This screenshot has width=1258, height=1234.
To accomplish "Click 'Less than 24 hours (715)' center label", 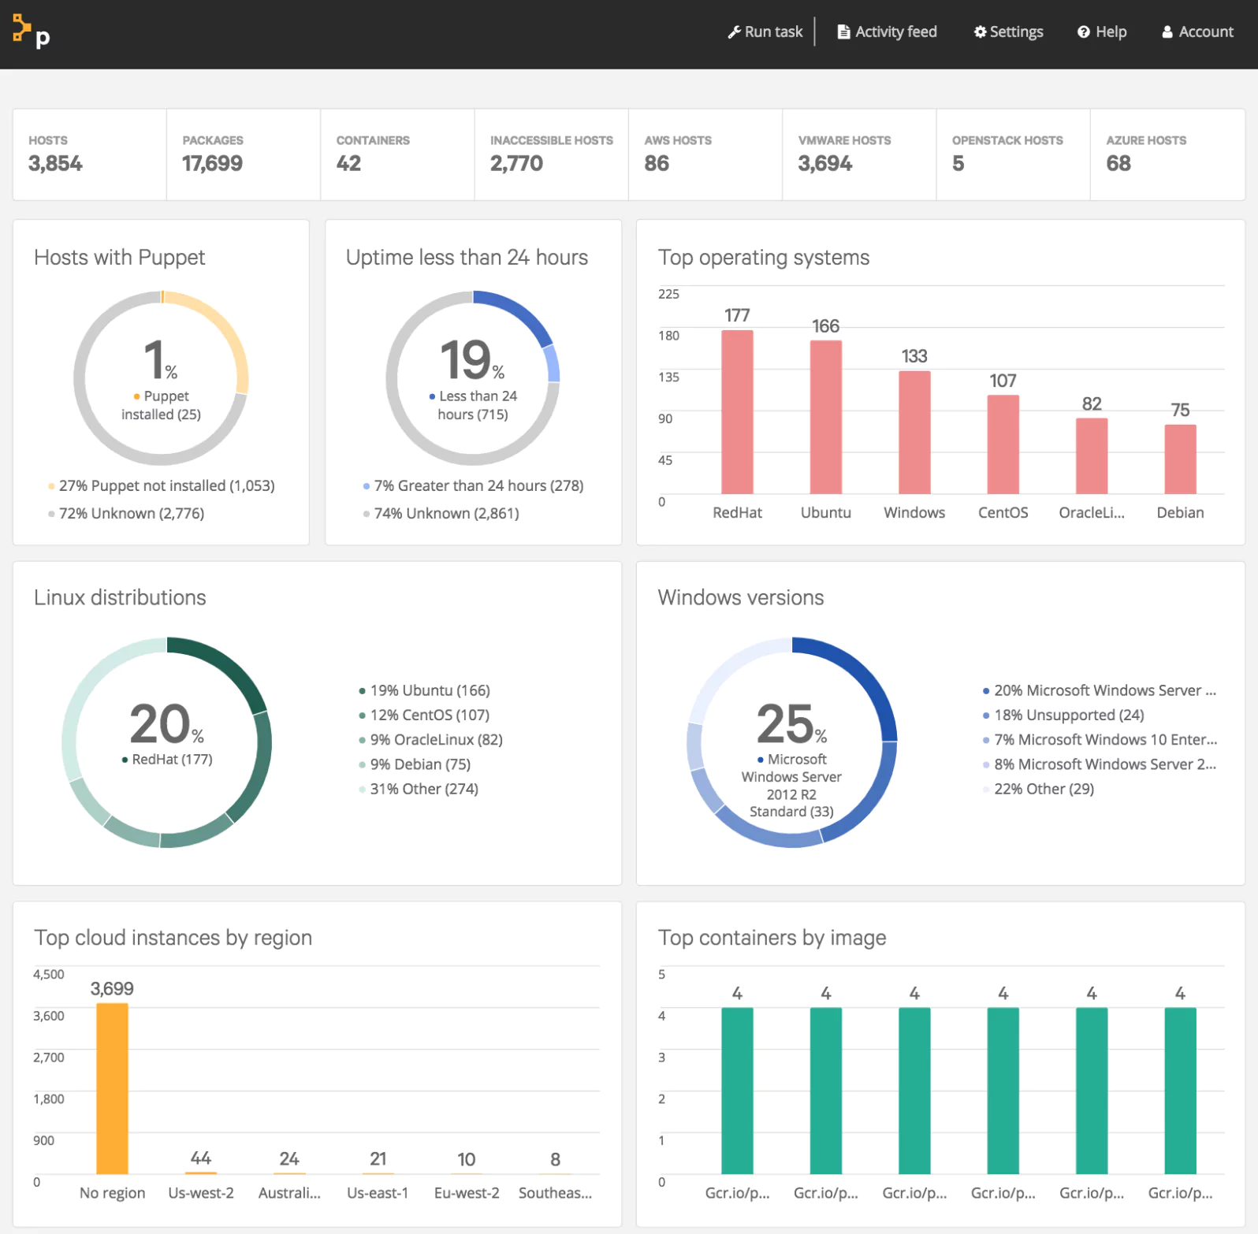I will click(473, 405).
